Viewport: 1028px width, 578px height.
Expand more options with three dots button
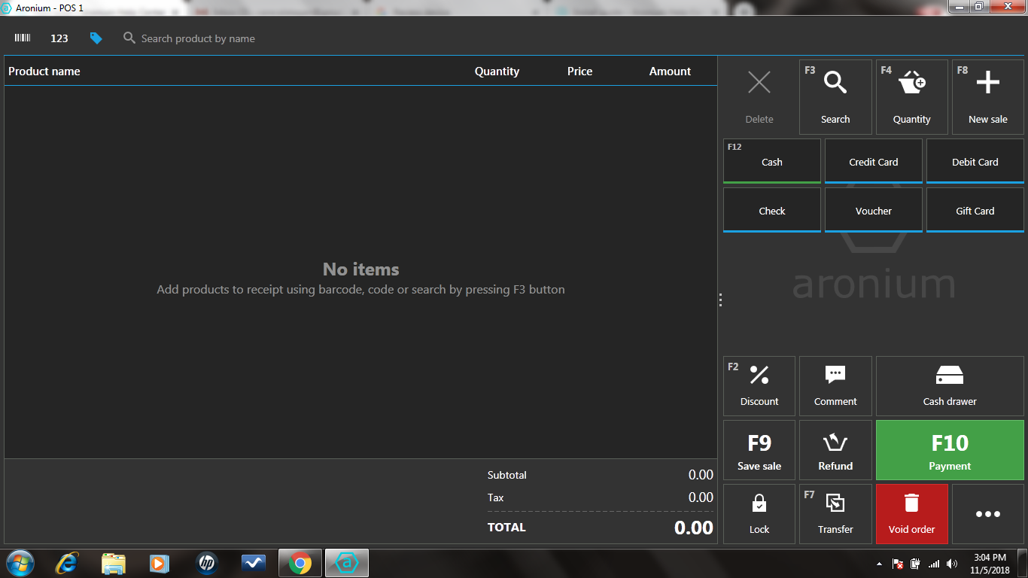(x=987, y=514)
